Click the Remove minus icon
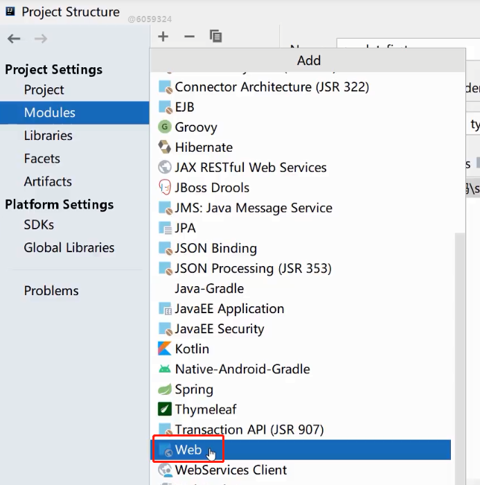The image size is (480, 485). point(189,37)
